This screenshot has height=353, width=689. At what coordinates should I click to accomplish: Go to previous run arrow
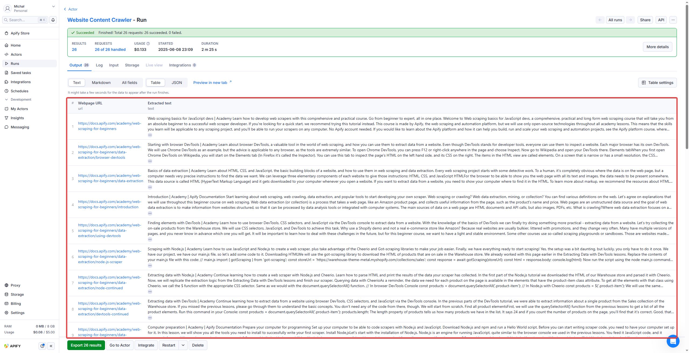coord(600,20)
